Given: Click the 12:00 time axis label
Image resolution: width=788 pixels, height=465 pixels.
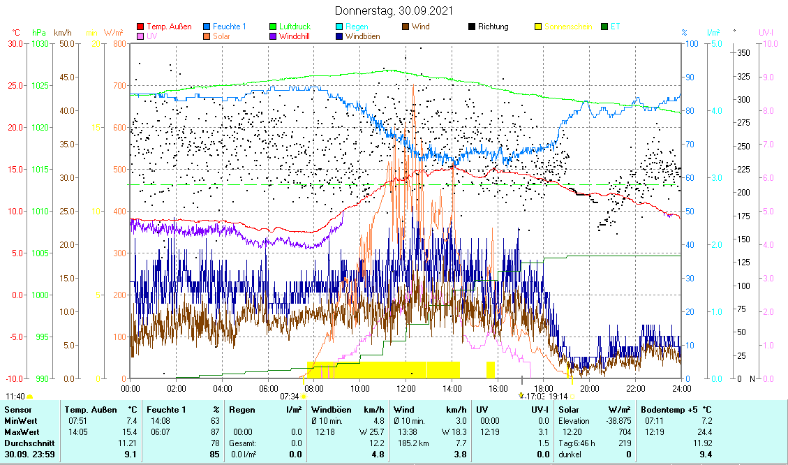Looking at the screenshot, I should click(406, 387).
